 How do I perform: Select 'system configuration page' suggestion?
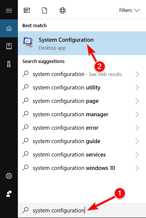click(82, 101)
